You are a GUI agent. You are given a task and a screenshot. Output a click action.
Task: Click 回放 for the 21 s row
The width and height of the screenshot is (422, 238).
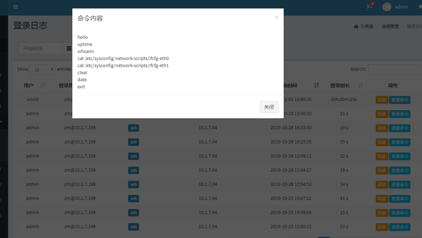pyautogui.click(x=382, y=114)
